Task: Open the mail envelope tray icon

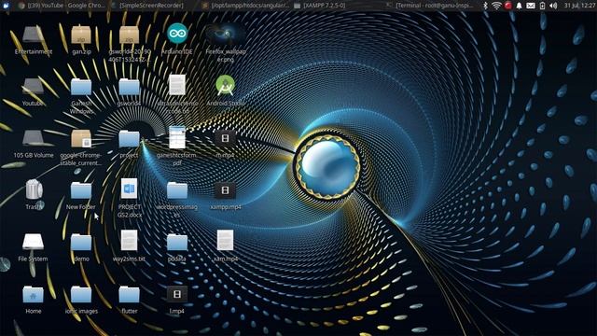Action: click(531, 6)
